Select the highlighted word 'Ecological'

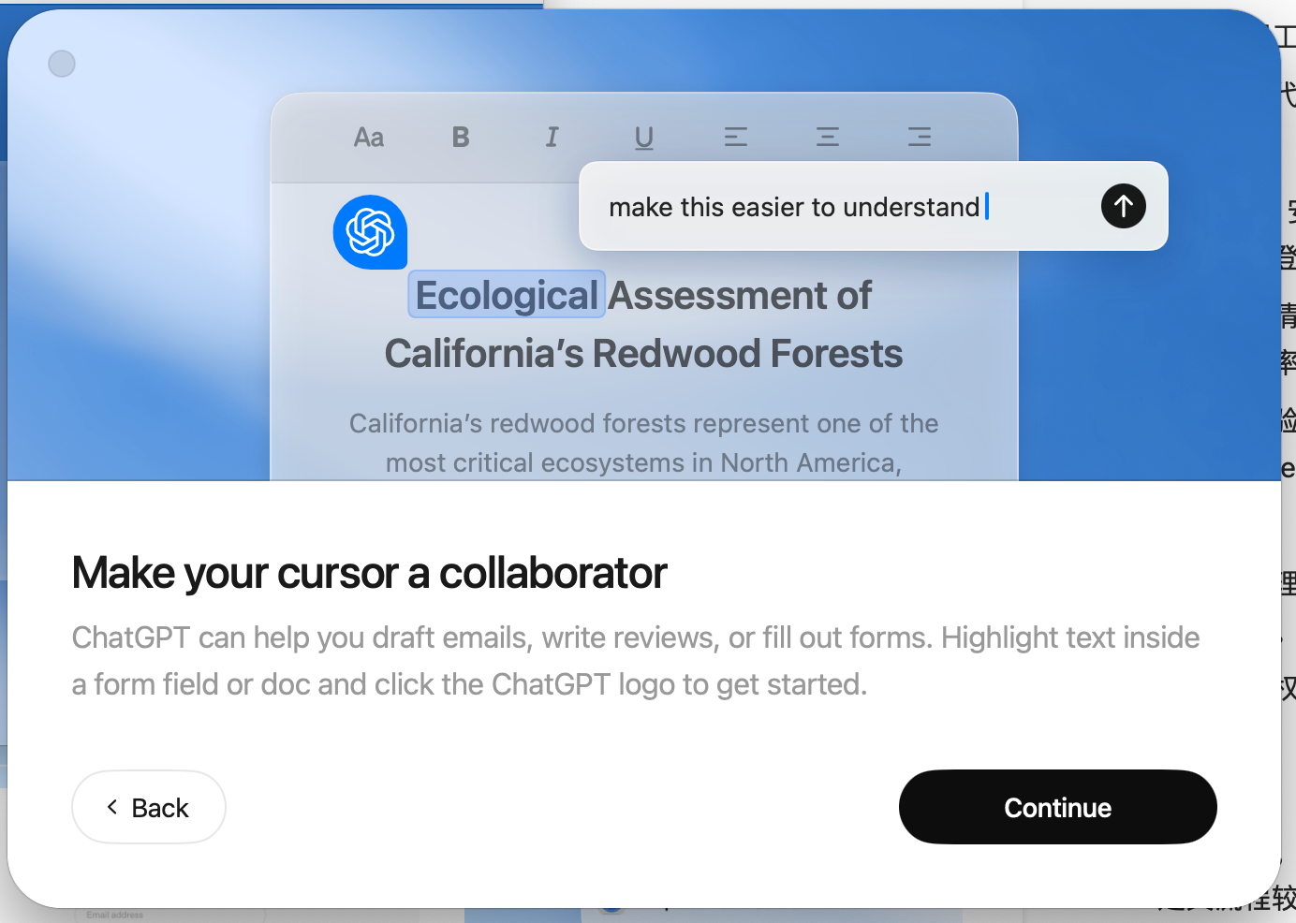(507, 296)
